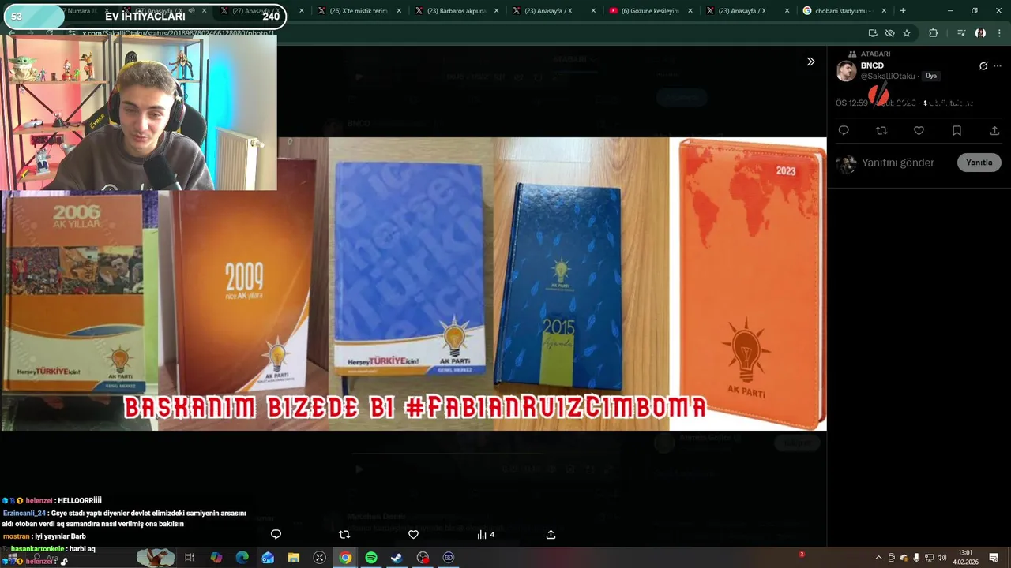The height and width of the screenshot is (568, 1011).
Task: Bookmark this page with star icon
Action: click(x=907, y=33)
